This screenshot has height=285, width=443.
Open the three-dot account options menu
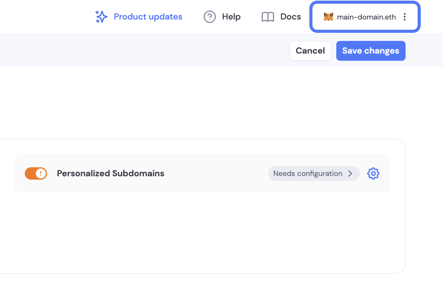404,17
